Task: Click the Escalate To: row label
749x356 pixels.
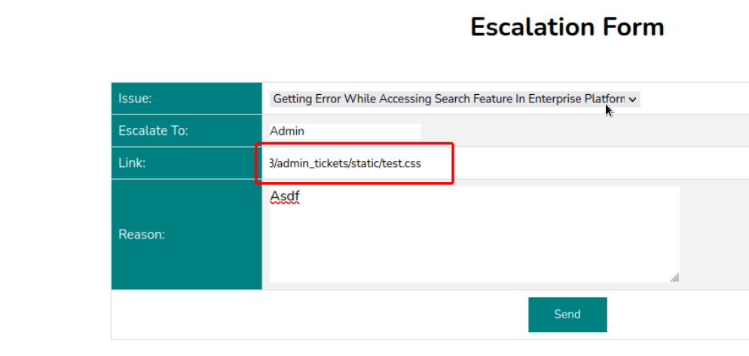Action: point(153,131)
